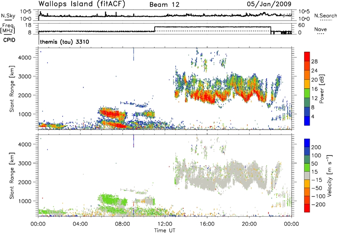Click the '-50' label on velocity colorbar

pyautogui.click(x=317, y=188)
